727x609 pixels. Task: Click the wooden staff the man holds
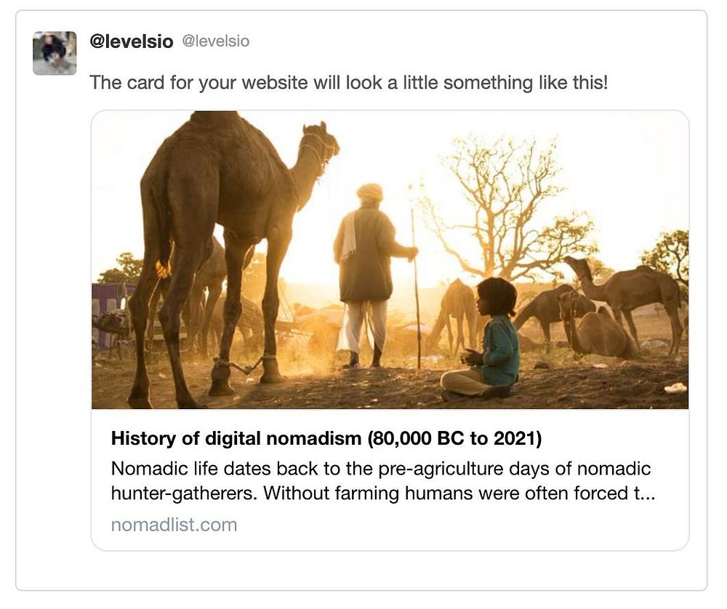pyautogui.click(x=417, y=291)
